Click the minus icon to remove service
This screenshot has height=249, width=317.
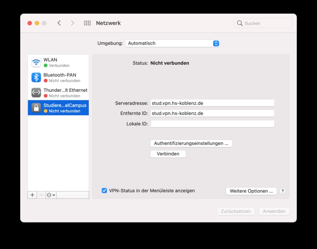[41, 195]
